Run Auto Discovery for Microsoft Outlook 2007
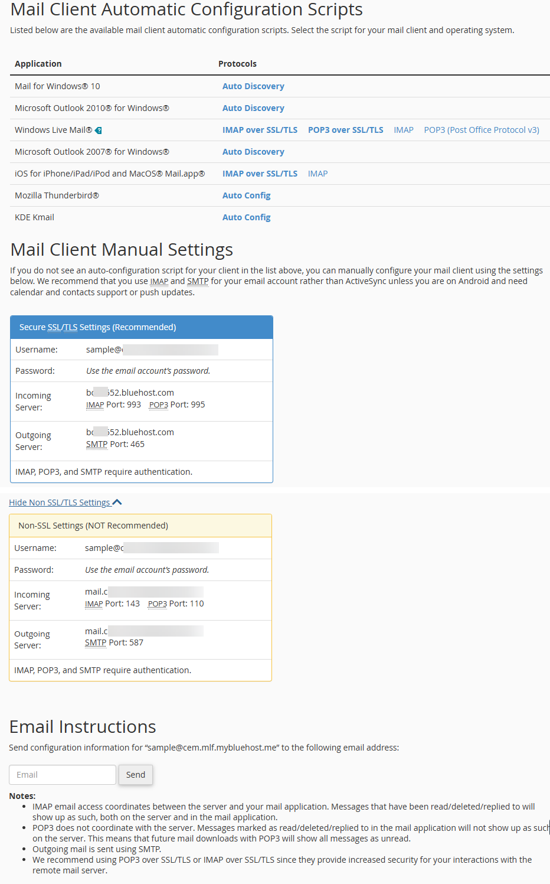 (253, 151)
